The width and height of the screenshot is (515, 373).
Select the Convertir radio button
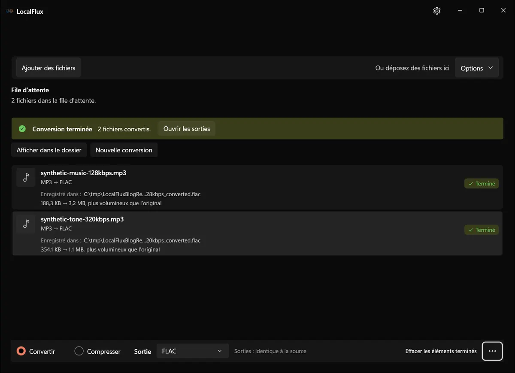tap(21, 351)
